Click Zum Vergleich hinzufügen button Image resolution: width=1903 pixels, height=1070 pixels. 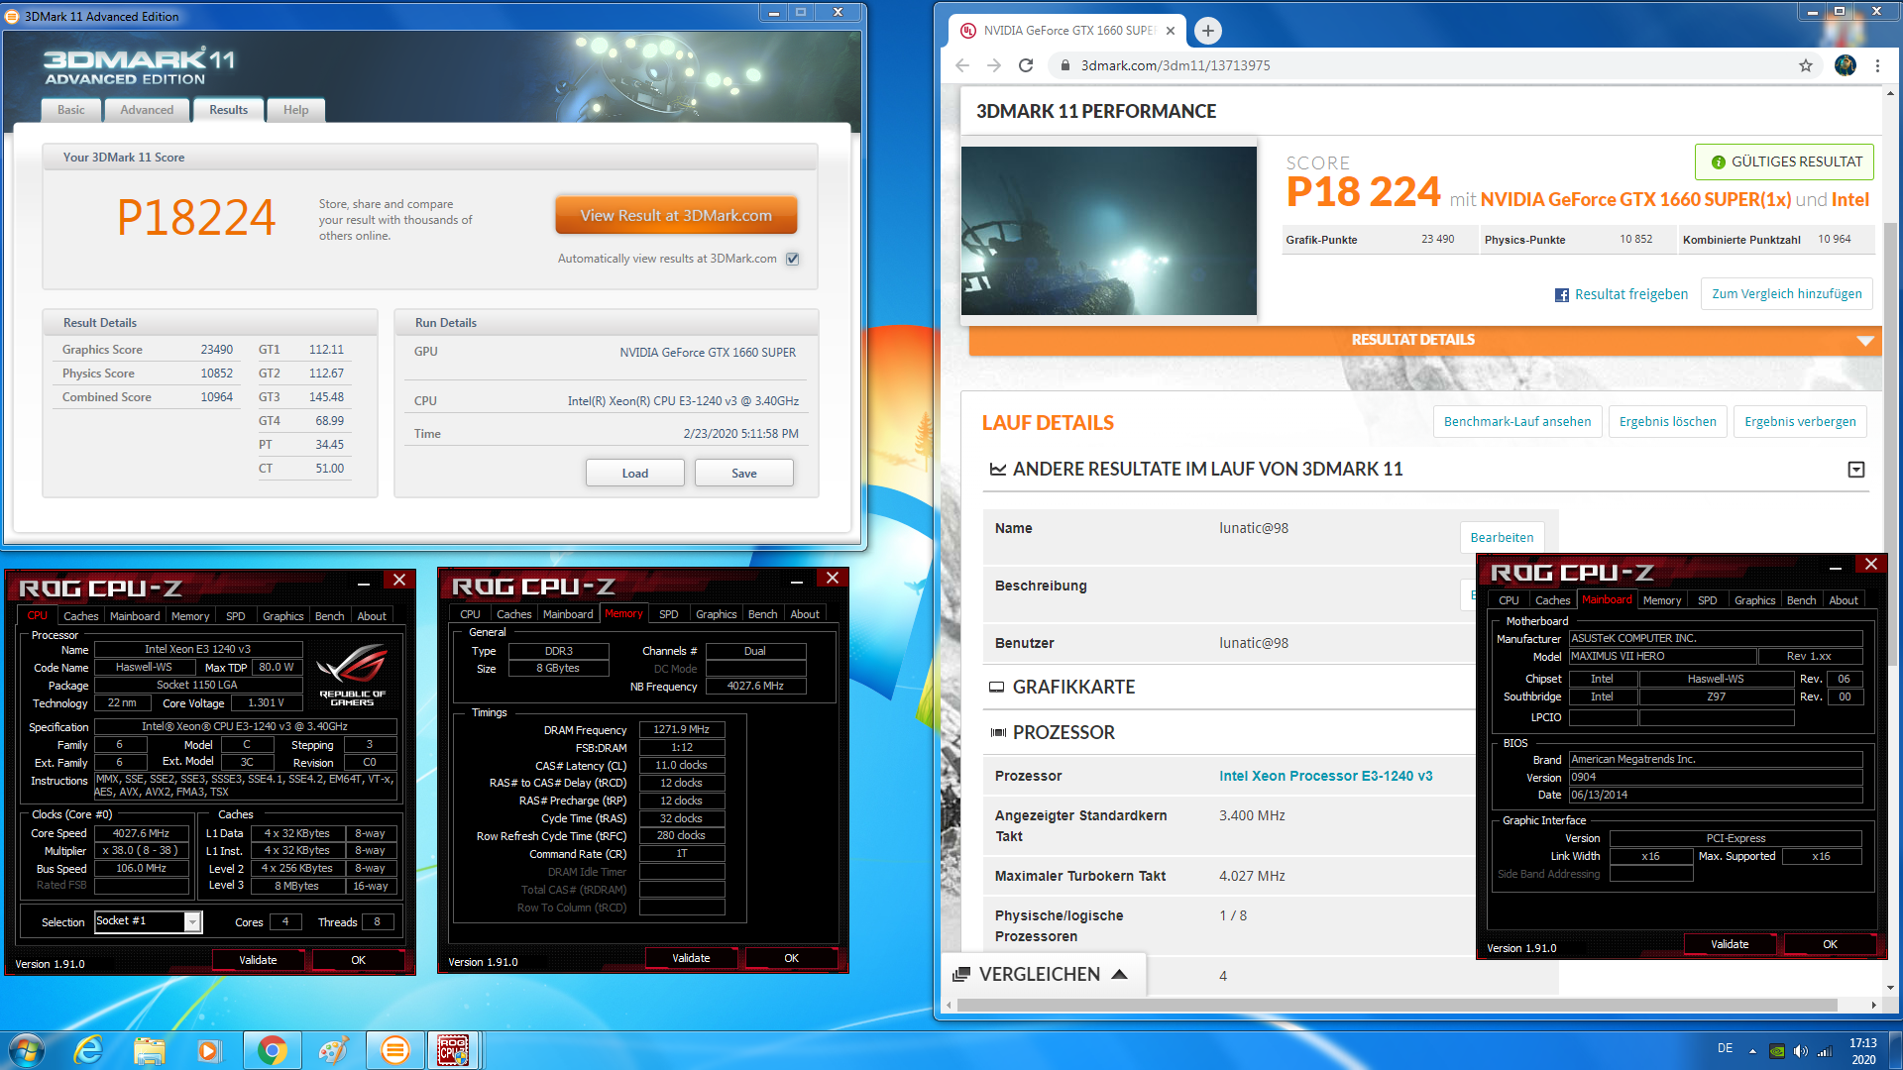tap(1787, 294)
